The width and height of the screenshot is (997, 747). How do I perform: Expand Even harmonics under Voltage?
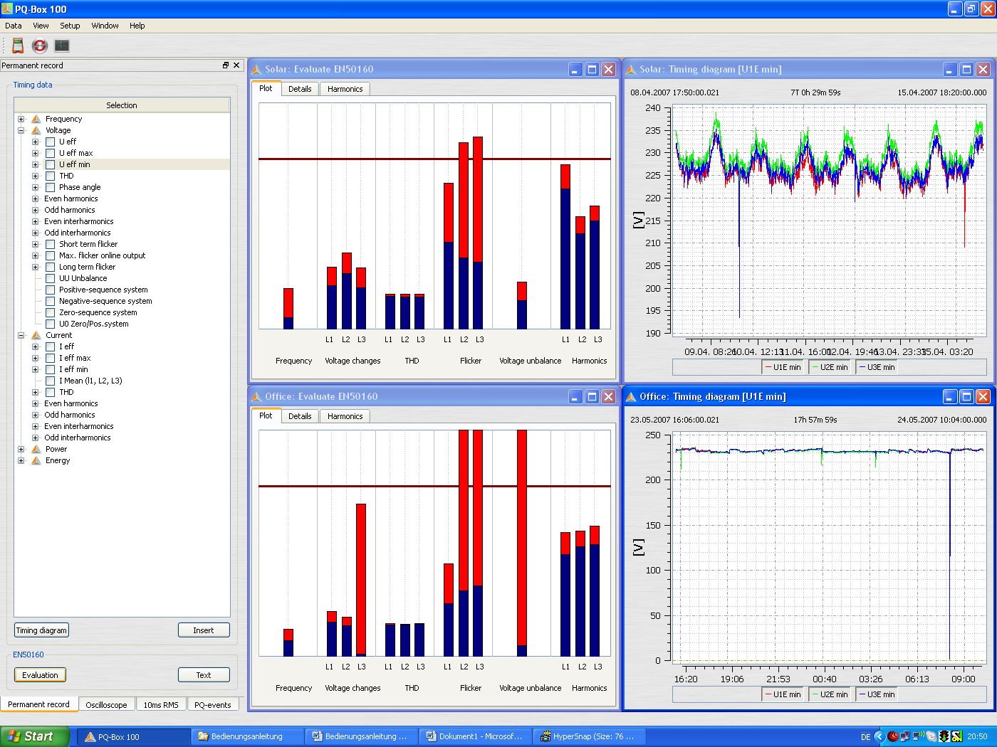tap(35, 198)
